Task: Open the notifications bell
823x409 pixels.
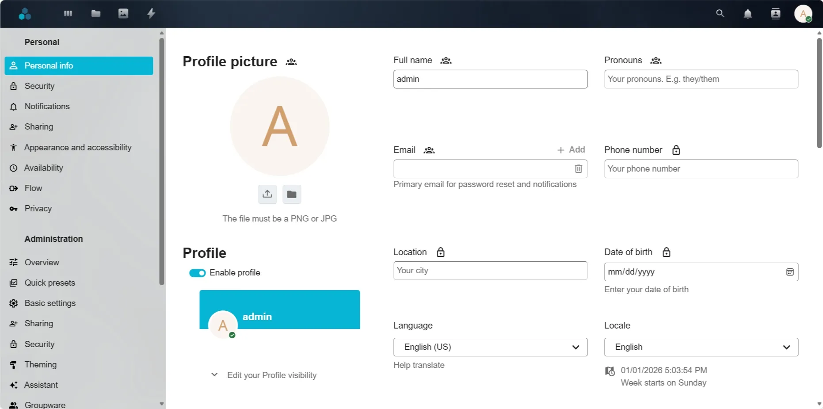Action: 747,14
